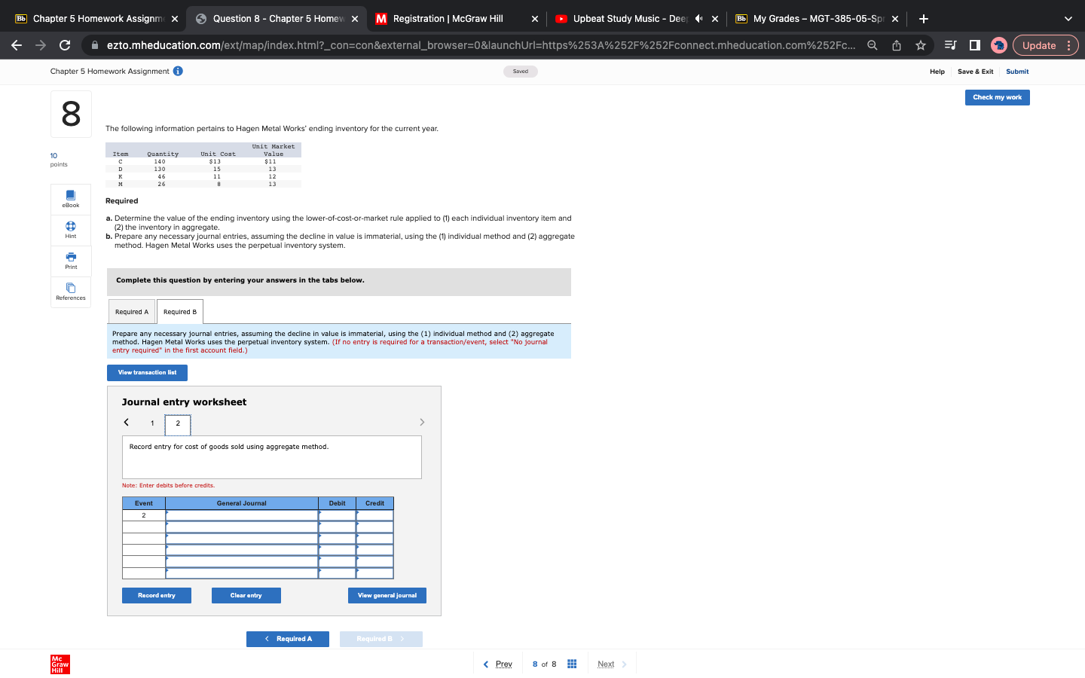Click the share icon in address bar
The width and height of the screenshot is (1085, 678).
pyautogui.click(x=896, y=45)
